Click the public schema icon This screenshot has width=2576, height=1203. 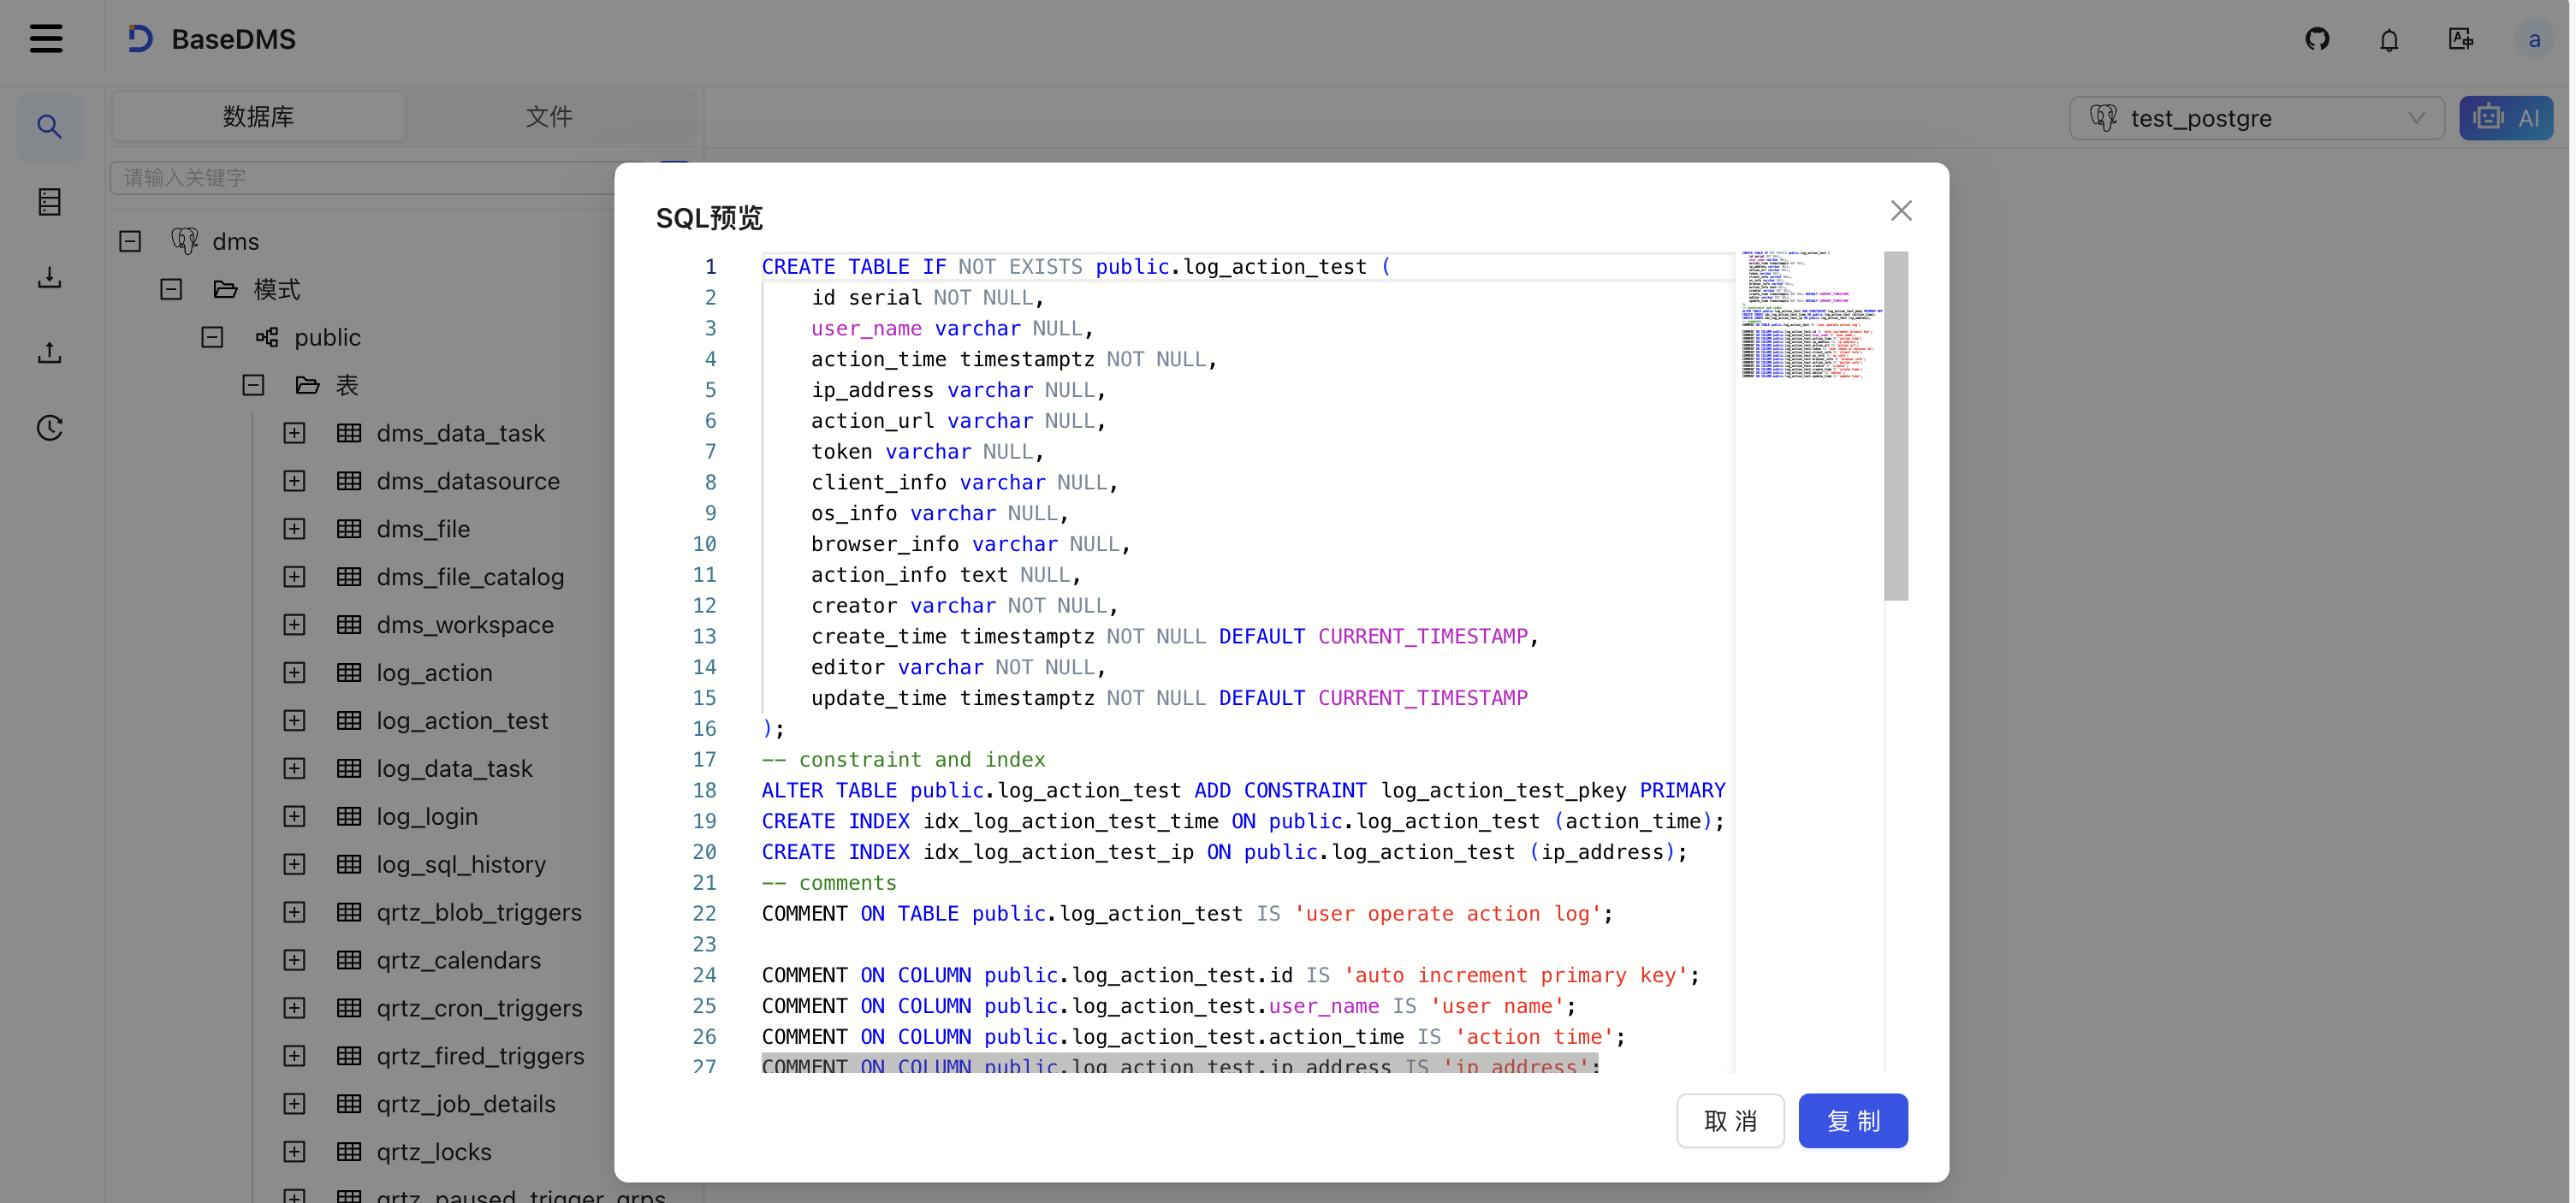point(267,337)
